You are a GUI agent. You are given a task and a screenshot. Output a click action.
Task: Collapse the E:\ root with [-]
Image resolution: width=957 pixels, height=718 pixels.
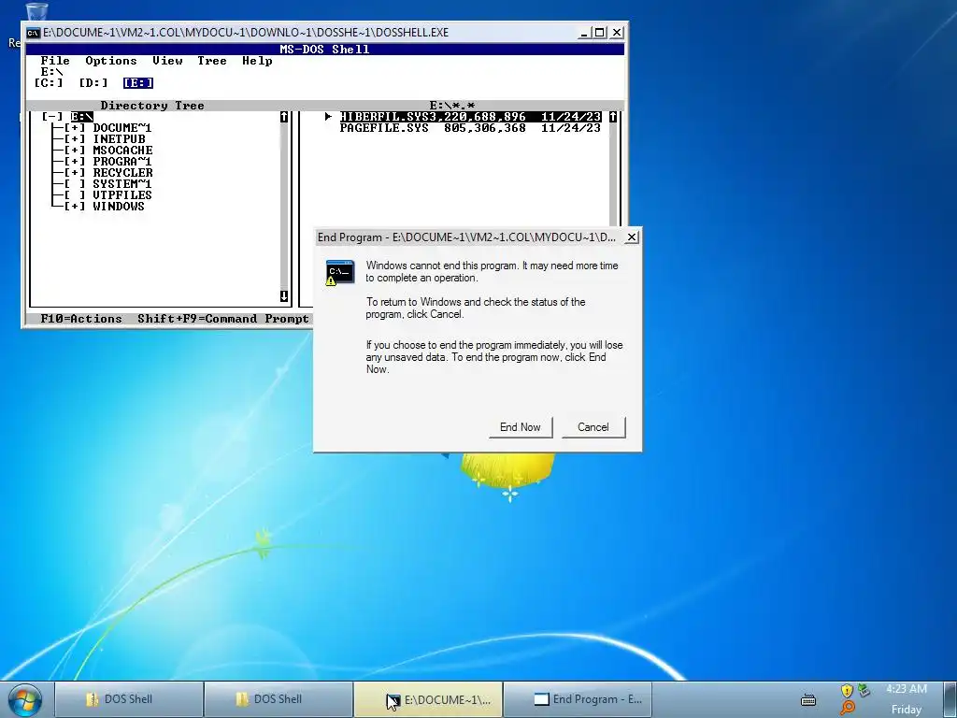pyautogui.click(x=52, y=117)
